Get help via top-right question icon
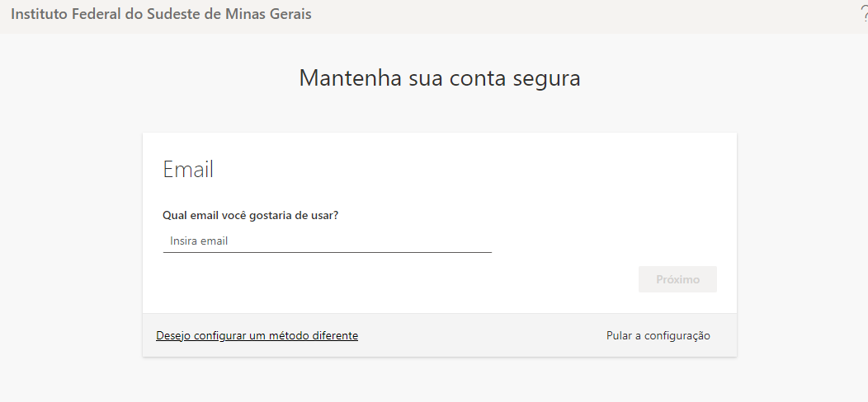The height and width of the screenshot is (402, 868). 863,14
